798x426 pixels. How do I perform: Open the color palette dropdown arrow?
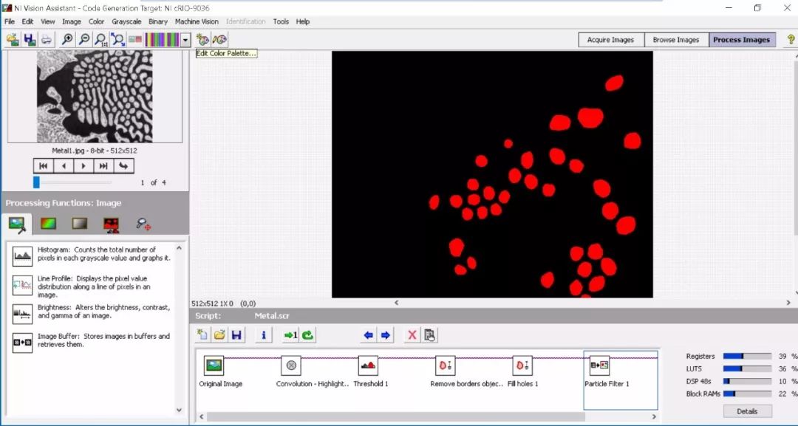coord(185,40)
